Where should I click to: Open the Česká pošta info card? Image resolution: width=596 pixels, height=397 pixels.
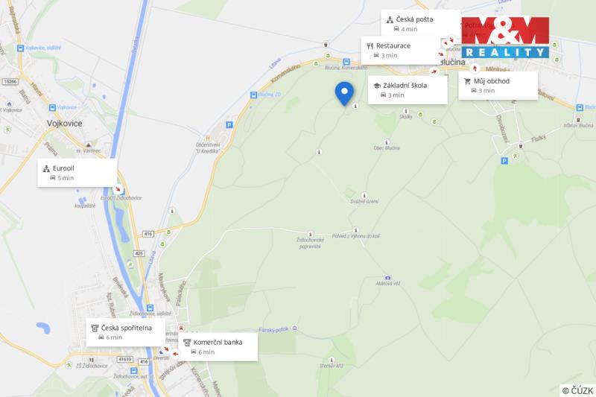pos(420,24)
